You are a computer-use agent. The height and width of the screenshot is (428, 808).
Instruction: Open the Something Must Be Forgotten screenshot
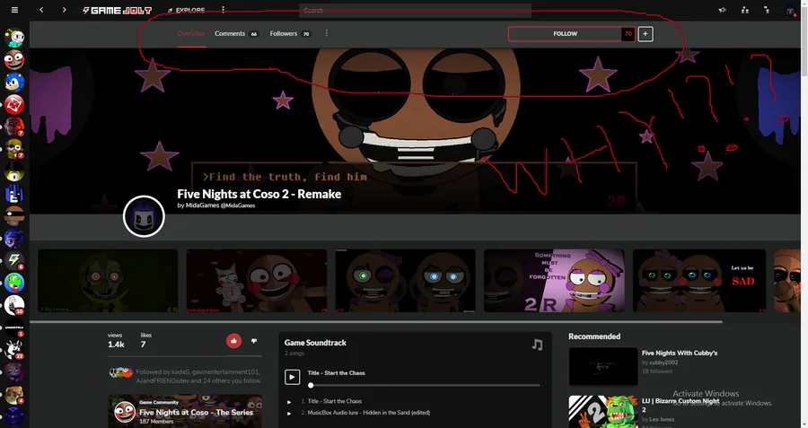coord(554,281)
